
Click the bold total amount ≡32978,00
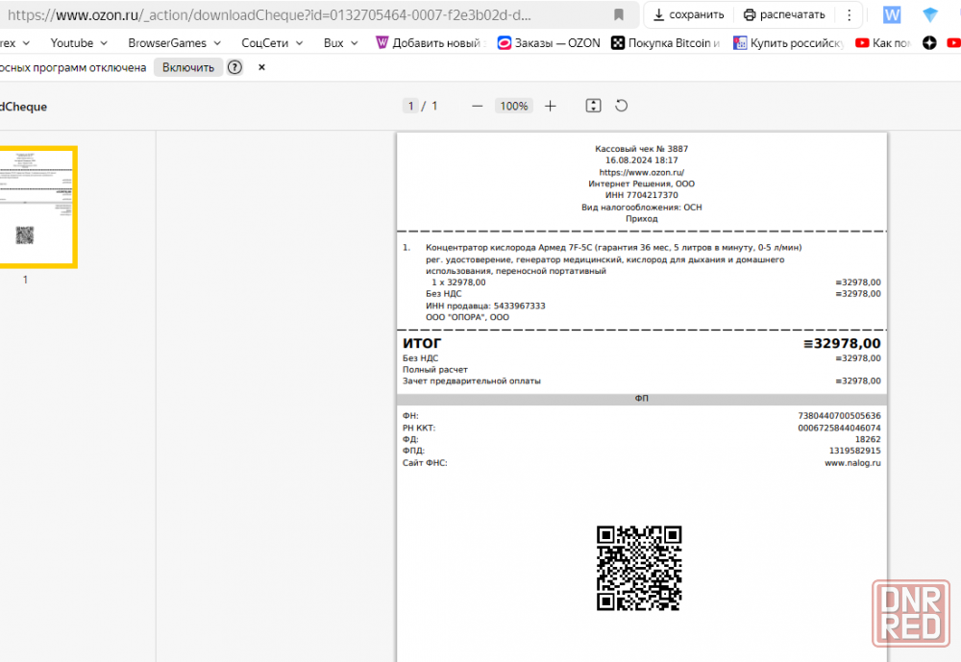tap(842, 343)
